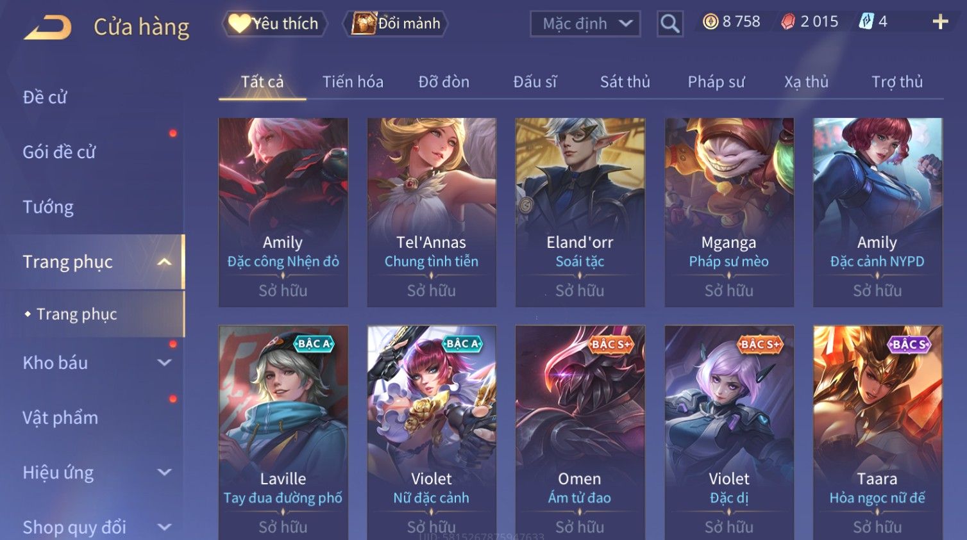Switch to the Pháp sư tab
This screenshot has width=967, height=540.
pos(716,82)
